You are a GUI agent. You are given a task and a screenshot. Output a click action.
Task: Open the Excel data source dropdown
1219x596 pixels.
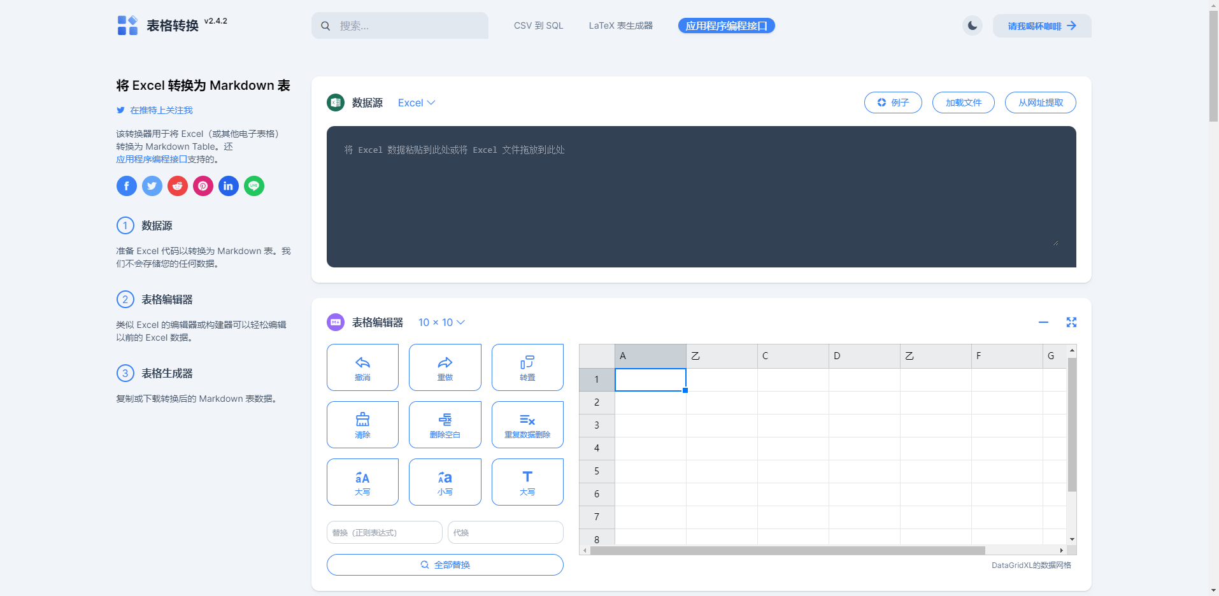[416, 103]
